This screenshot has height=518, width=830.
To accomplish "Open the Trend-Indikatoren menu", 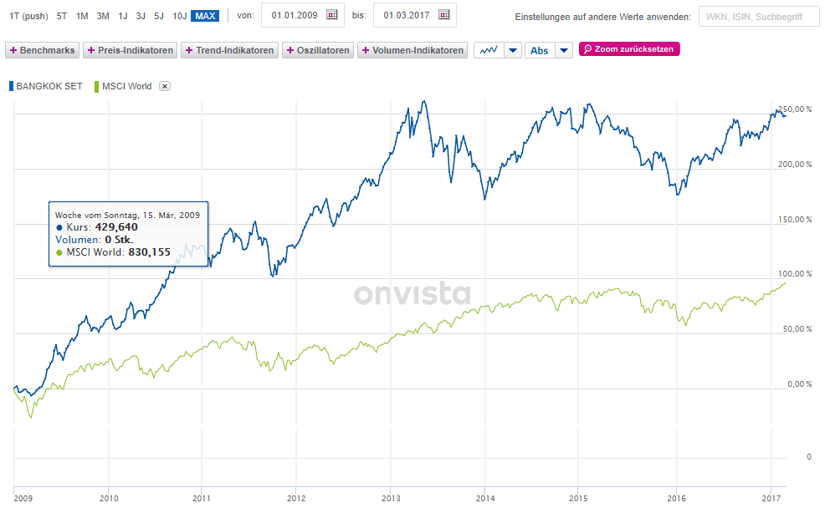I will (230, 50).
